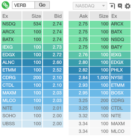Click the ask-side Ex column header

tap(120, 16)
